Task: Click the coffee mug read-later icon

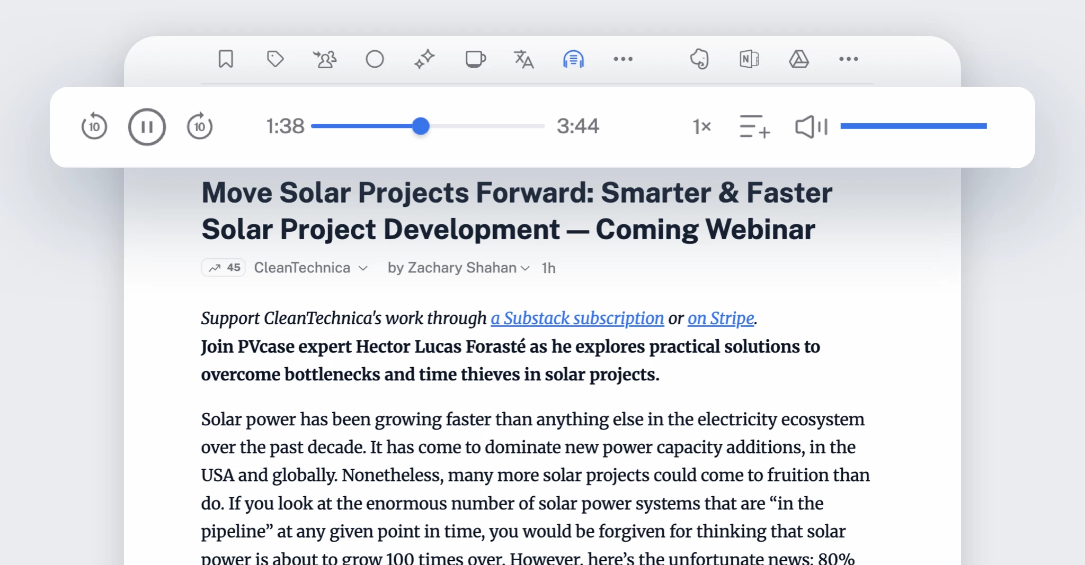Action: [475, 59]
